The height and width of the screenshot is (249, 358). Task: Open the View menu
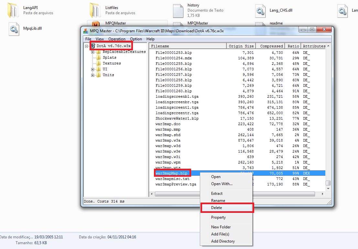100,39
